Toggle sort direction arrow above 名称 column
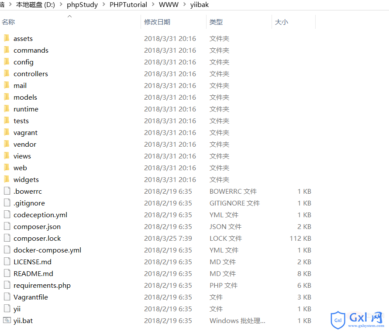Image resolution: width=389 pixels, height=330 pixels. [70, 17]
